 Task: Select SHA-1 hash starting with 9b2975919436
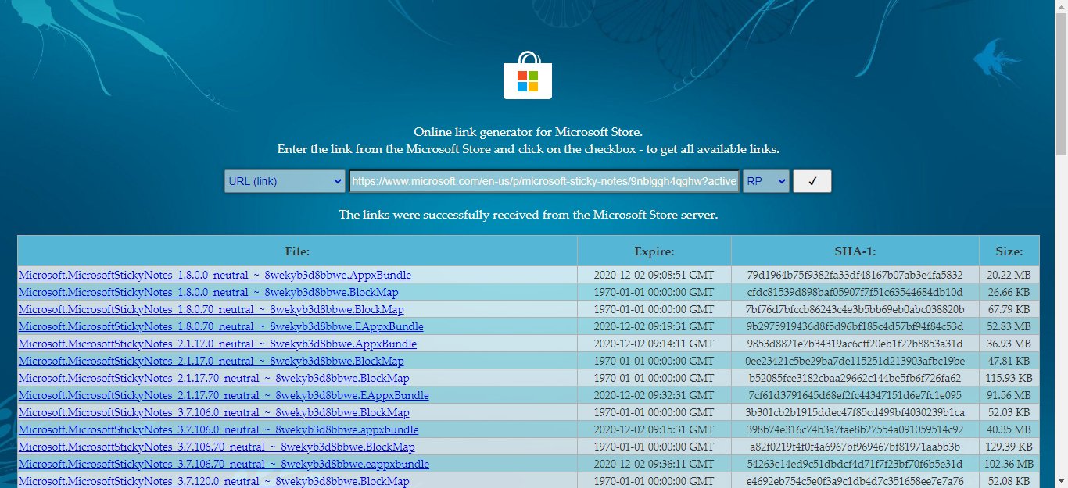tap(855, 326)
